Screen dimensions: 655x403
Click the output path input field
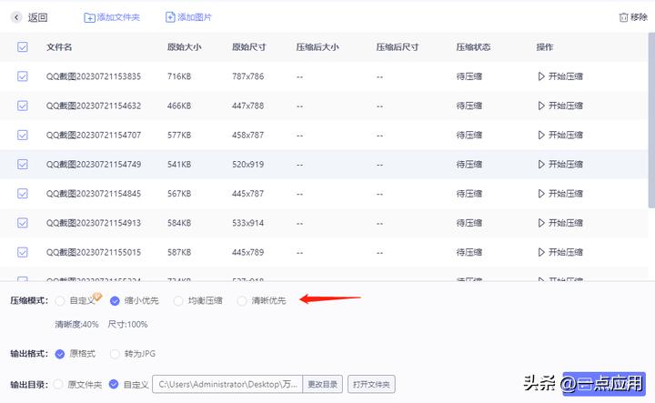(227, 384)
